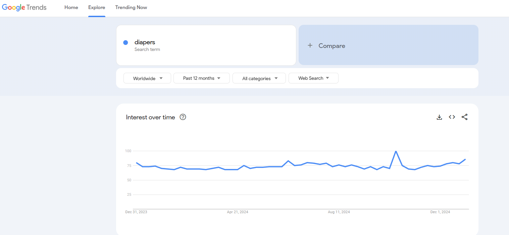The height and width of the screenshot is (235, 509).
Task: Show help for Interest over time
Action: [183, 117]
